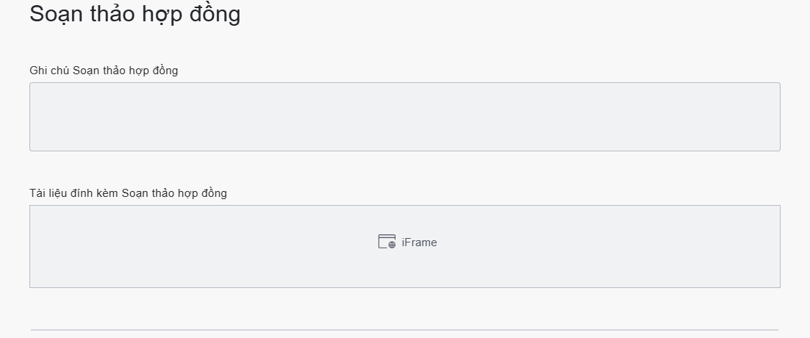Click the "iFrame" text label

[419, 242]
